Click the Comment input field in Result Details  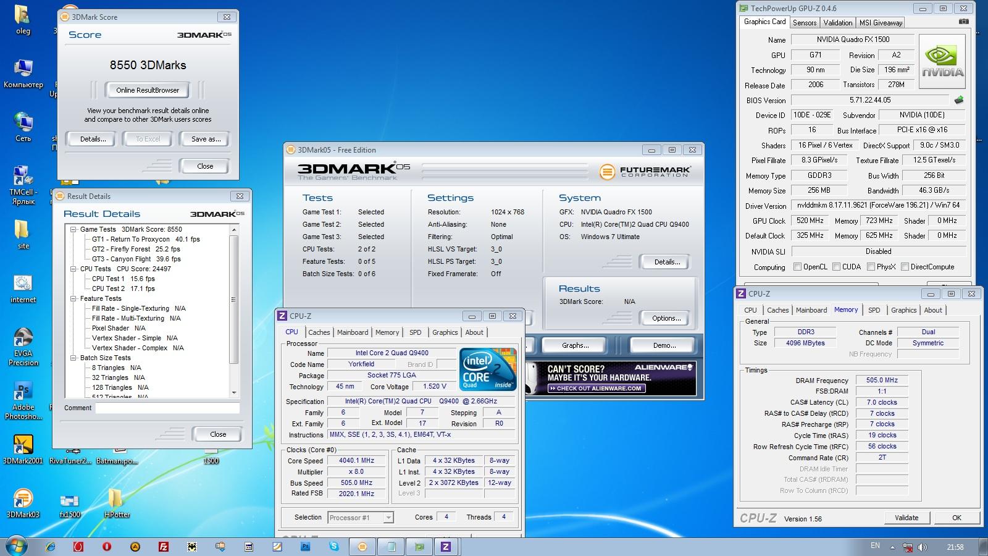click(x=167, y=408)
